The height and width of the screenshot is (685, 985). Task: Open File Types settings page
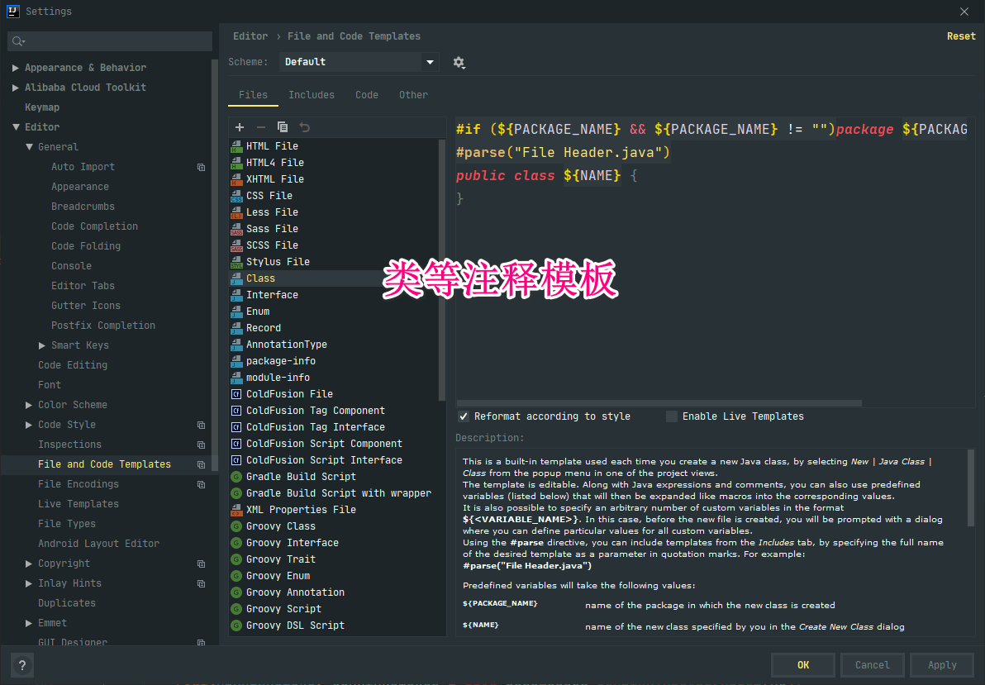tap(67, 524)
